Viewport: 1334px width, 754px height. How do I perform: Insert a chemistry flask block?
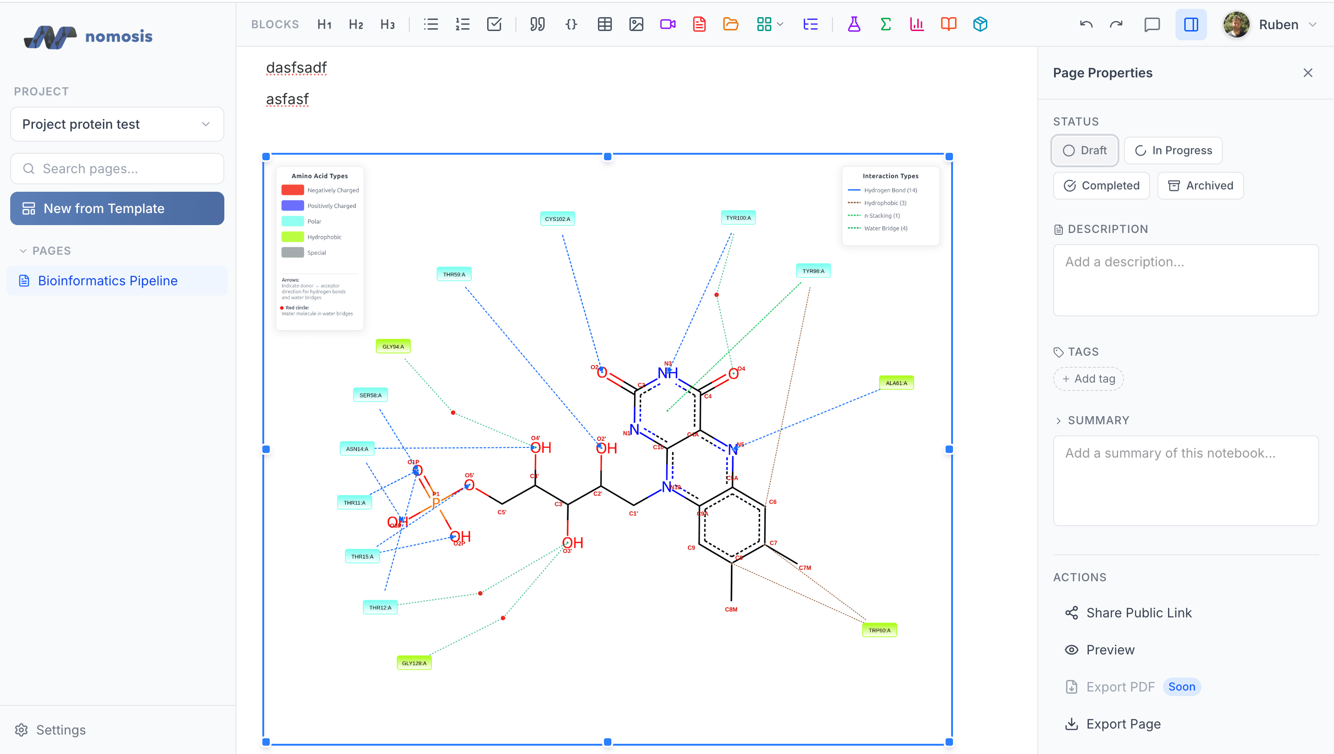pyautogui.click(x=854, y=24)
